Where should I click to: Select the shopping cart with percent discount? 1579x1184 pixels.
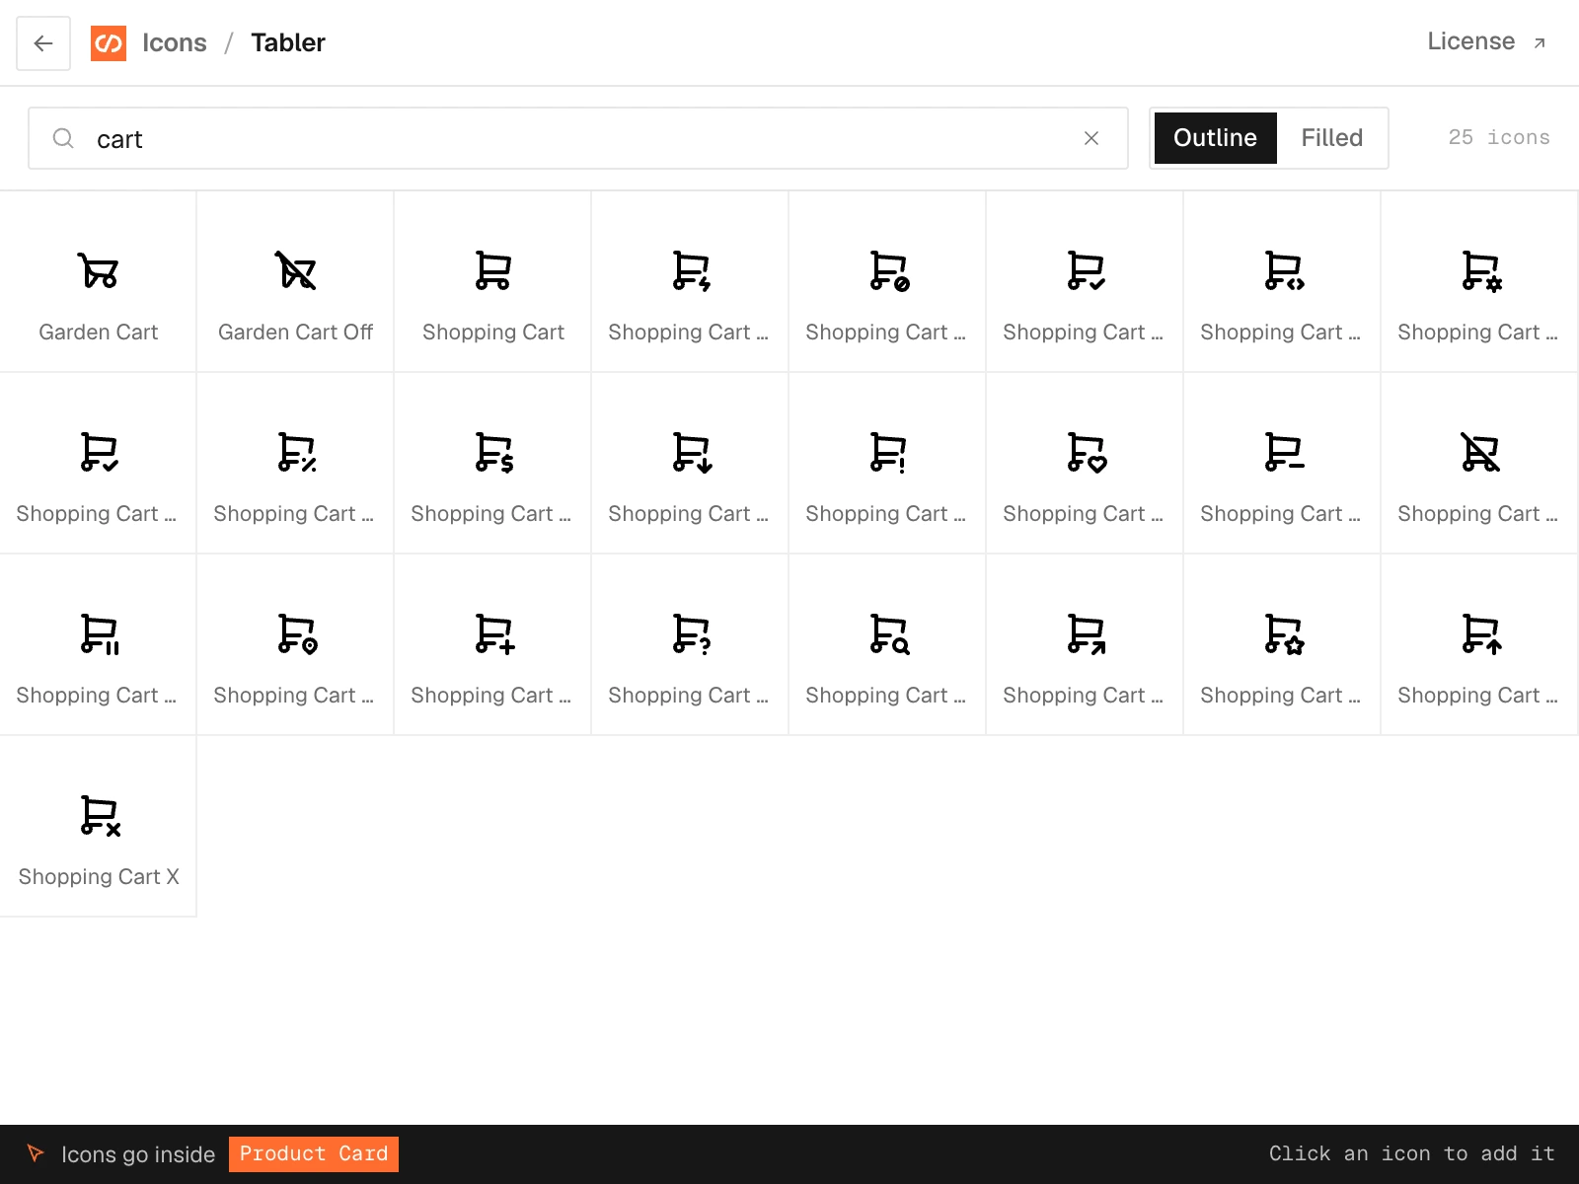pos(296,464)
